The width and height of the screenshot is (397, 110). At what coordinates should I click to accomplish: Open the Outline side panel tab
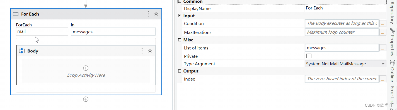pyautogui.click(x=392, y=71)
